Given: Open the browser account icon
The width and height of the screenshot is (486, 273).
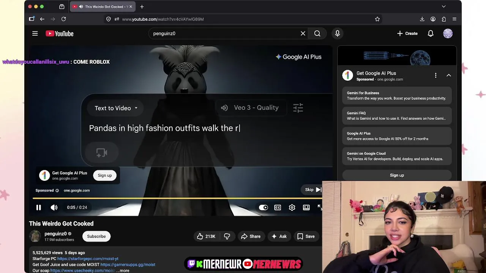Looking at the screenshot, I should pyautogui.click(x=433, y=19).
